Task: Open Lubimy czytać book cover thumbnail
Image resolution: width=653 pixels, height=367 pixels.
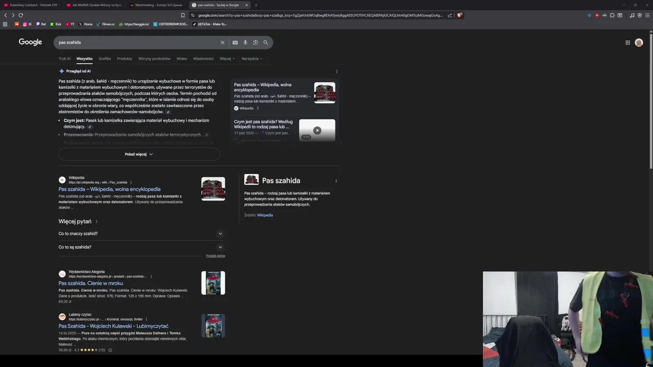Action: (213, 326)
